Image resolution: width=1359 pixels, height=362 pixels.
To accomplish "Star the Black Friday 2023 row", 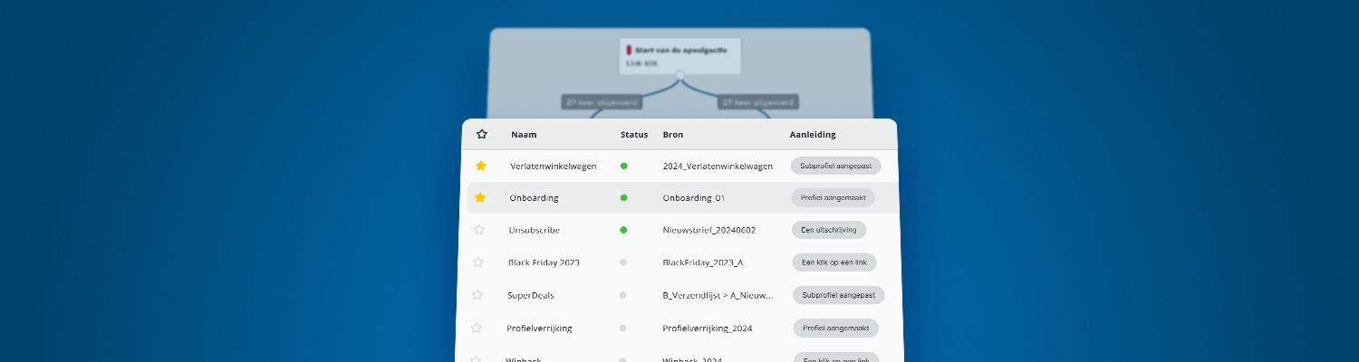I will pos(478,262).
